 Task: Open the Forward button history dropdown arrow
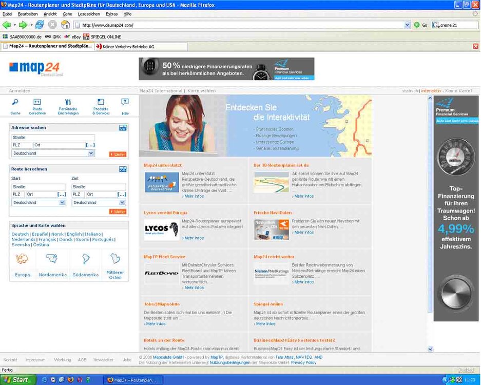31,25
